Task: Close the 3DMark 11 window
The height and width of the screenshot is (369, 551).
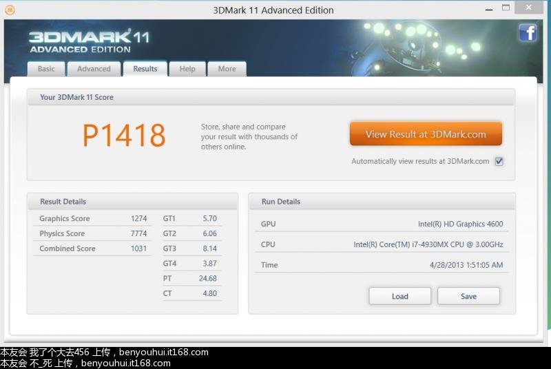Action: coord(528,8)
